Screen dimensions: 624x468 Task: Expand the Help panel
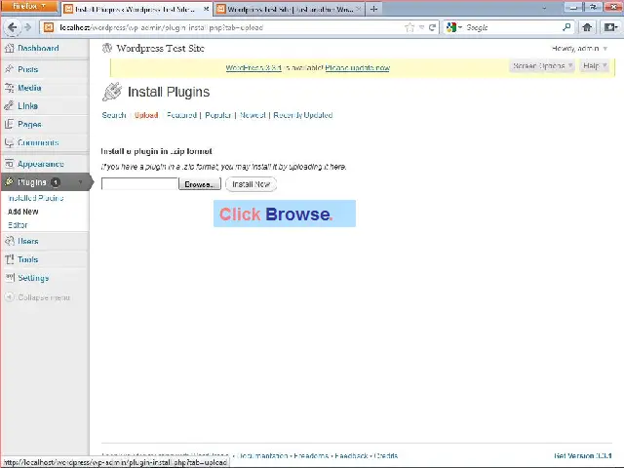click(595, 66)
